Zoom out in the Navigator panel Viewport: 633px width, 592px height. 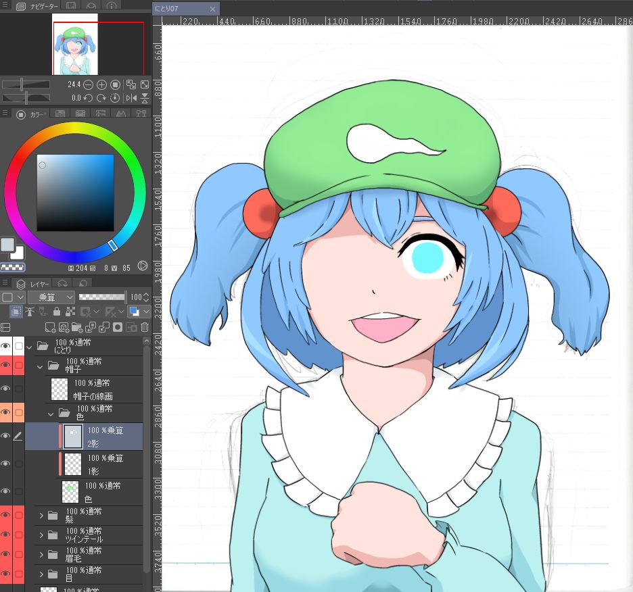(88, 84)
